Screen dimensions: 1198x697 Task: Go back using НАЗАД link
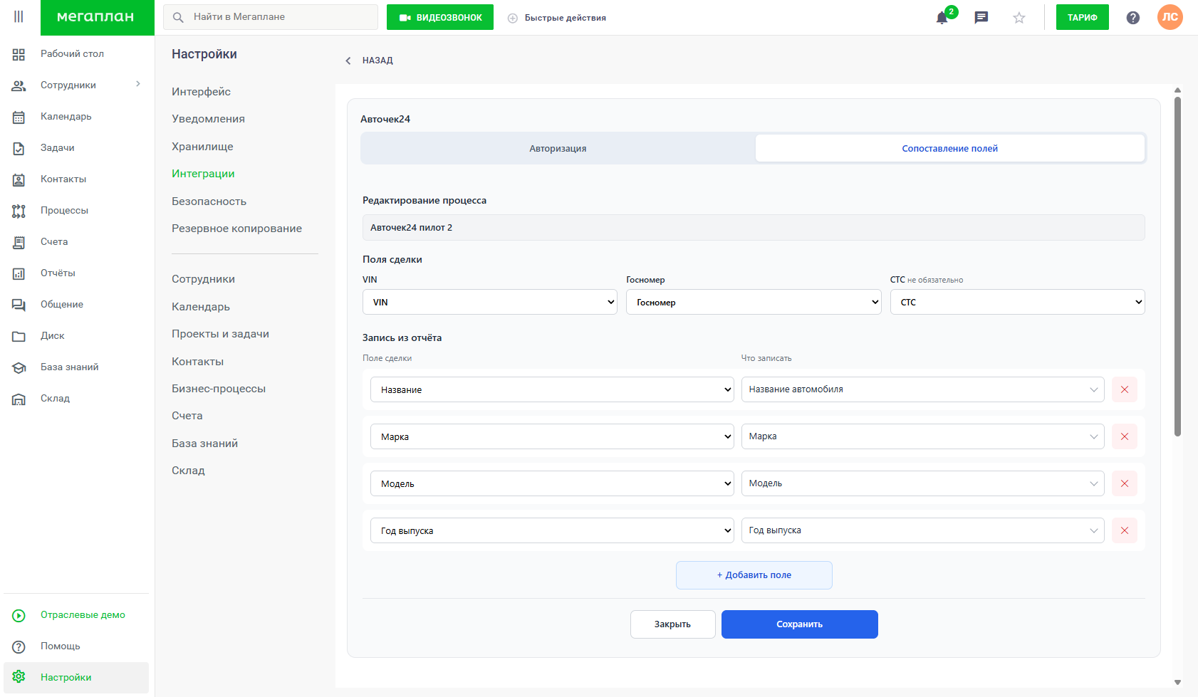pyautogui.click(x=370, y=61)
